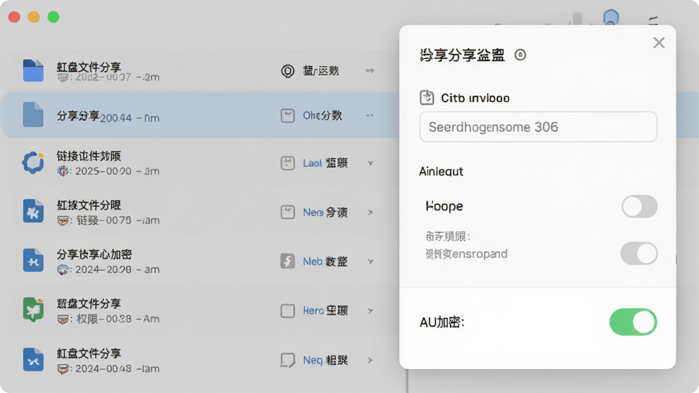Click the blue puzzle-piece file icon
The image size is (699, 393).
(33, 212)
